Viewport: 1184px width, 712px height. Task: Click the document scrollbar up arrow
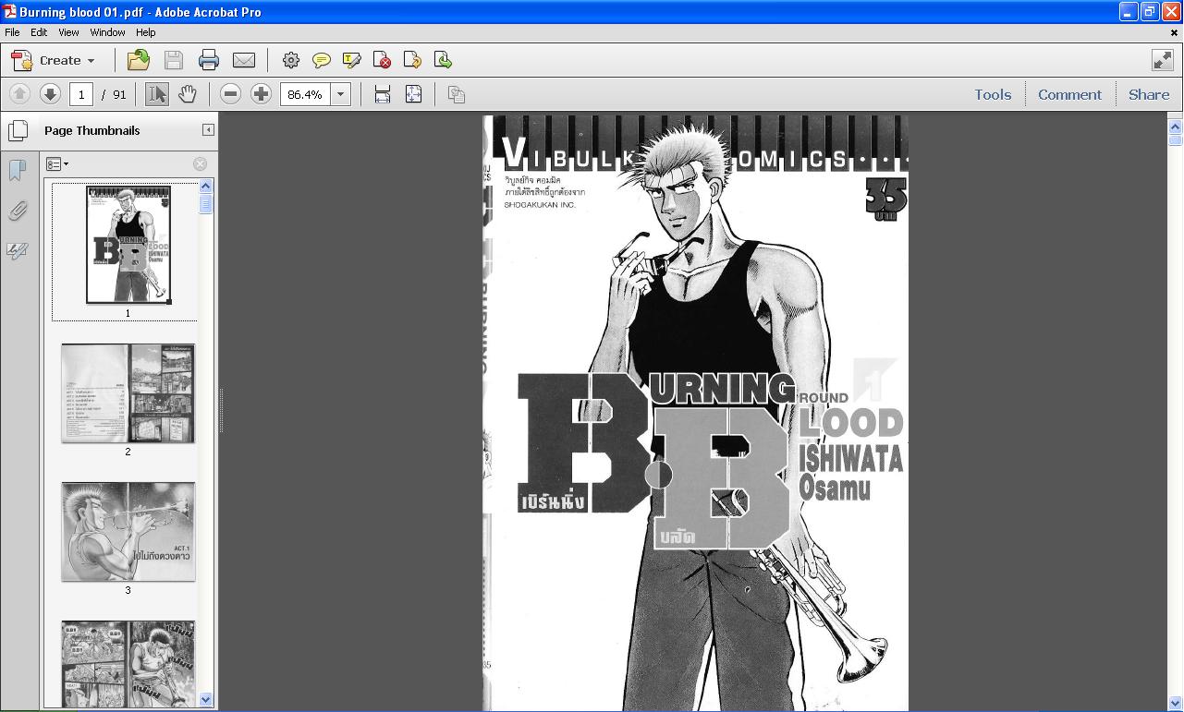pos(1176,127)
